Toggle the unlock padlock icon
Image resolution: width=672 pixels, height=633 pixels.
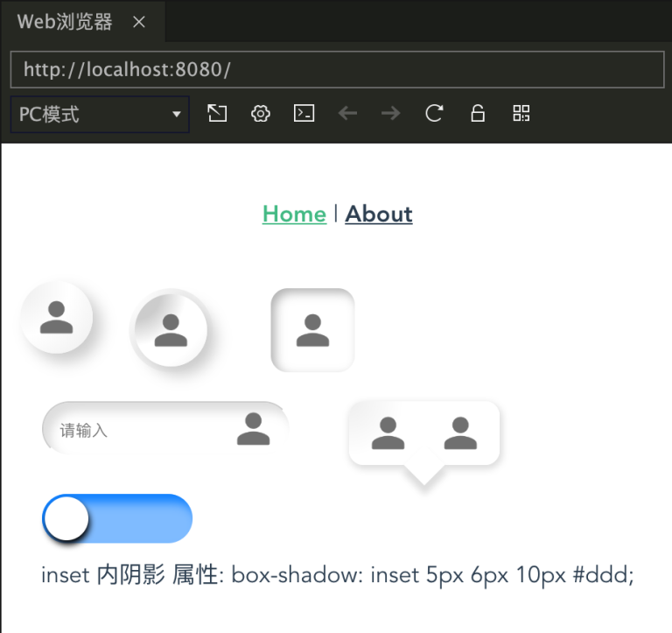(x=478, y=114)
